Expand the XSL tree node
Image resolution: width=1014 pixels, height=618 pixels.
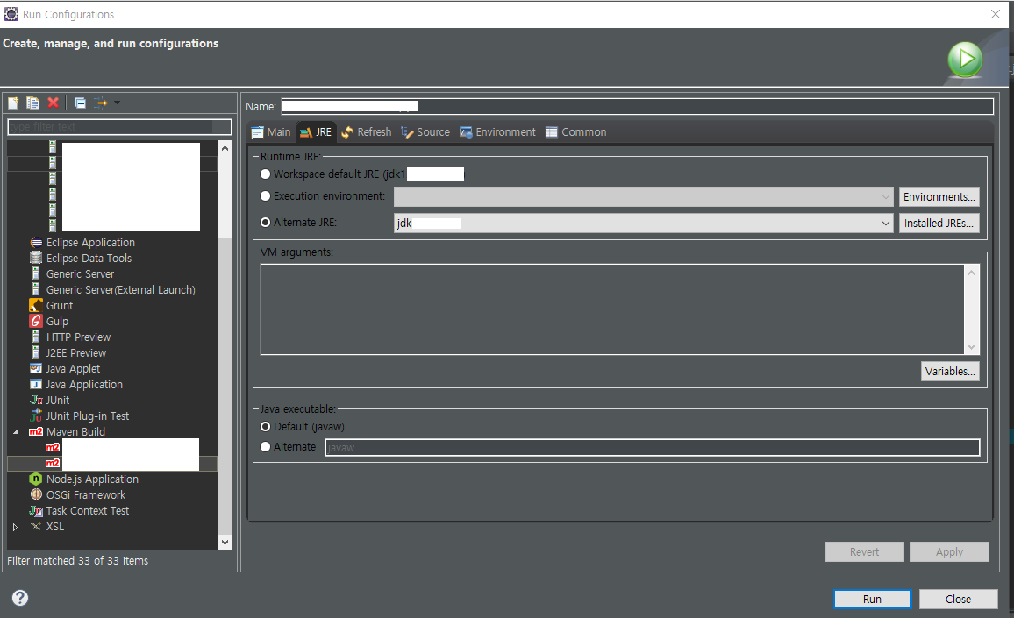tap(15, 527)
